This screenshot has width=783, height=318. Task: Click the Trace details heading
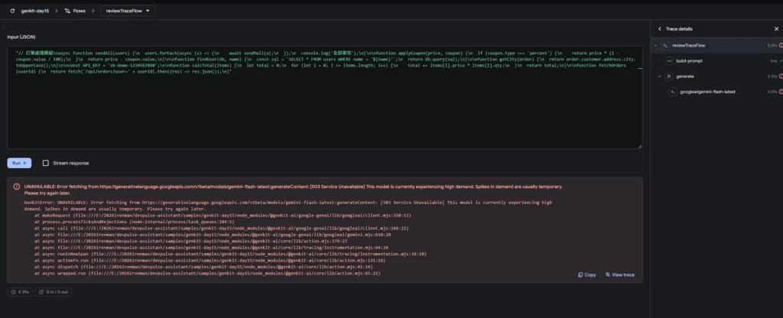pyautogui.click(x=679, y=29)
